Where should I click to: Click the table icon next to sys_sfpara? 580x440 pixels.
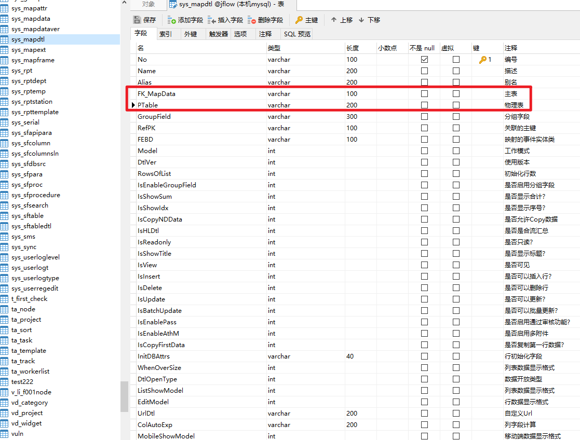4,174
